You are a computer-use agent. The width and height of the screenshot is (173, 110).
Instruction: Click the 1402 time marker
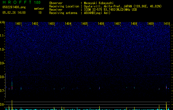point(35,24)
